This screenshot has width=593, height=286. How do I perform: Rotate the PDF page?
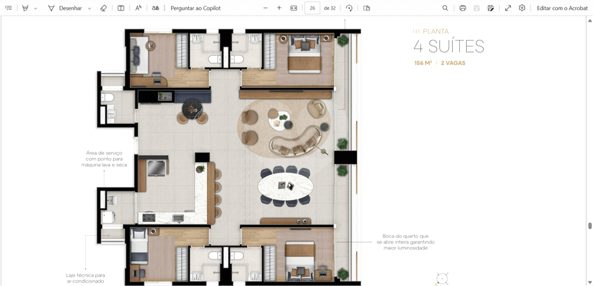[349, 8]
